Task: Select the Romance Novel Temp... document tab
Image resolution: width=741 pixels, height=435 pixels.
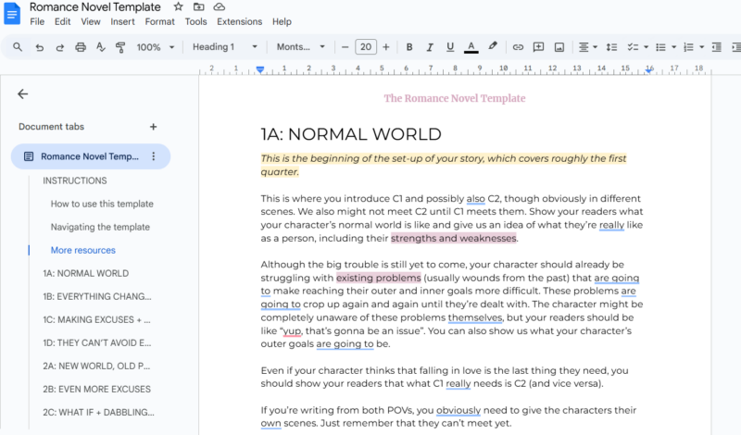Action: [91, 156]
